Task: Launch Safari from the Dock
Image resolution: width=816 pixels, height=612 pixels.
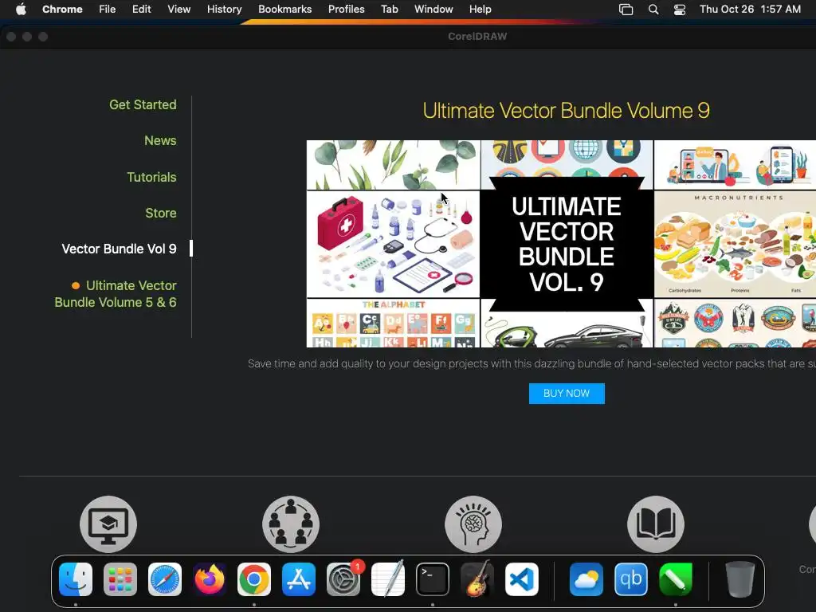Action: pyautogui.click(x=165, y=579)
